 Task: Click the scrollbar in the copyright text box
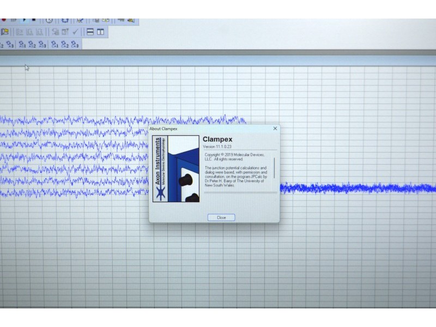click(274, 168)
